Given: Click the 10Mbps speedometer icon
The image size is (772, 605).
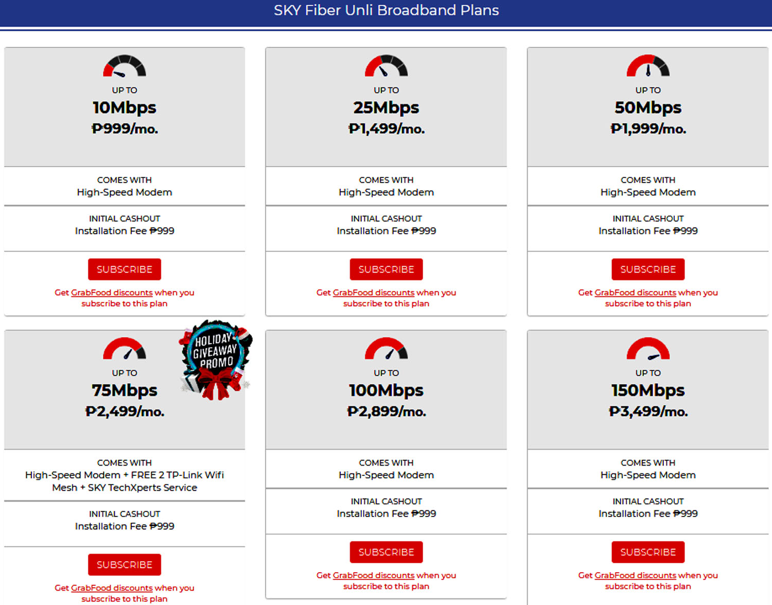Looking at the screenshot, I should 124,67.
